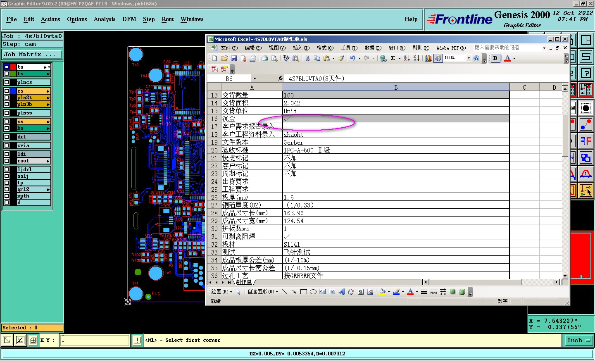This screenshot has height=362, width=595.
Task: Toggle visibility of layer plncs
Action: 7,82
